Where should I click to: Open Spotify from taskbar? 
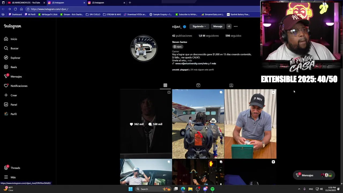click(x=212, y=189)
